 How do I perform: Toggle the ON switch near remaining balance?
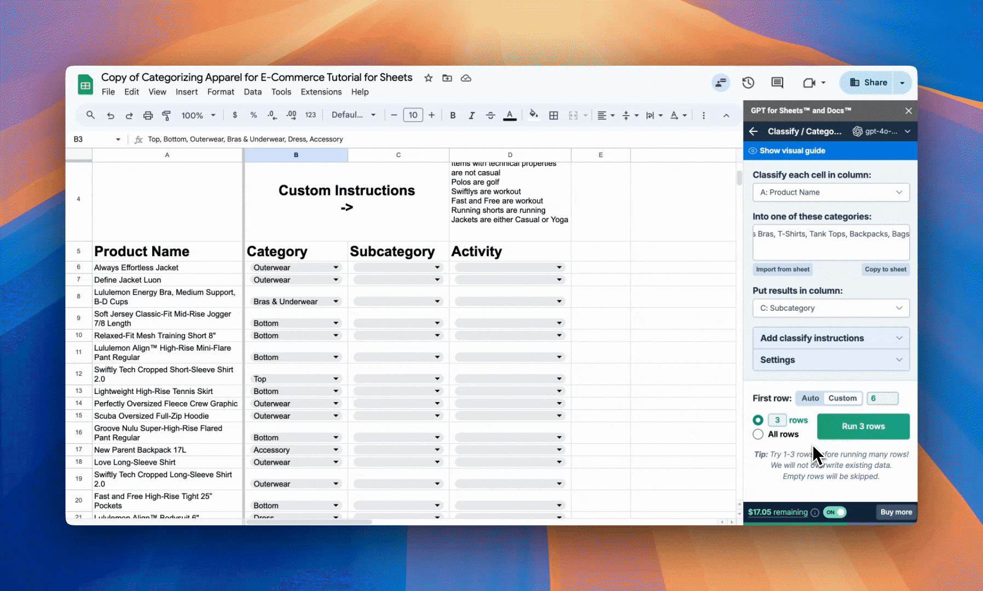coord(835,512)
